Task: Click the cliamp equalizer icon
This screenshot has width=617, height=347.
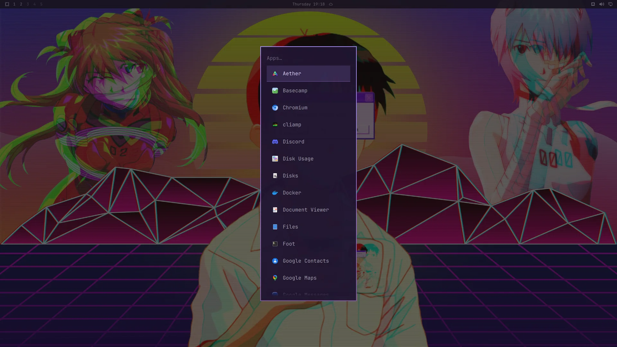Action: click(x=275, y=125)
